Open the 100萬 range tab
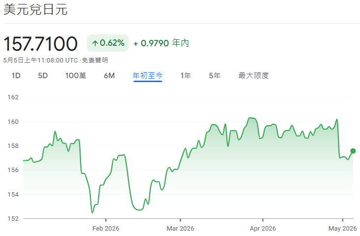This screenshot has height=236, width=360. (x=76, y=76)
